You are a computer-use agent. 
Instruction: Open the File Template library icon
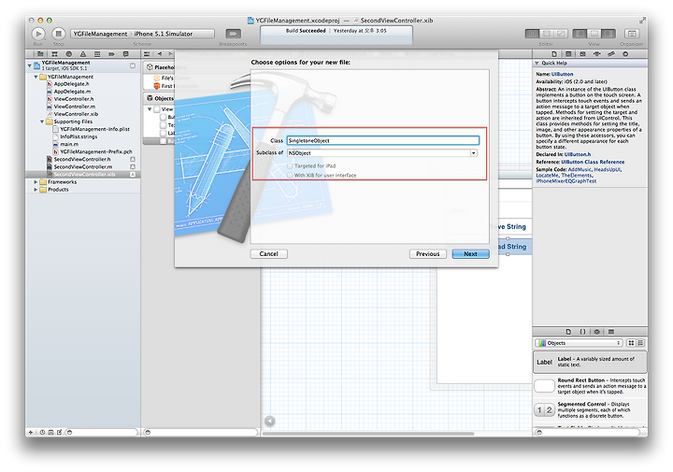(x=568, y=332)
